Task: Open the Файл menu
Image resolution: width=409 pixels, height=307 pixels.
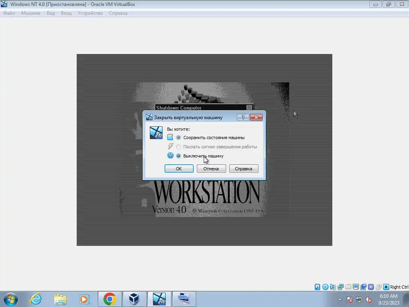Action: (9, 13)
